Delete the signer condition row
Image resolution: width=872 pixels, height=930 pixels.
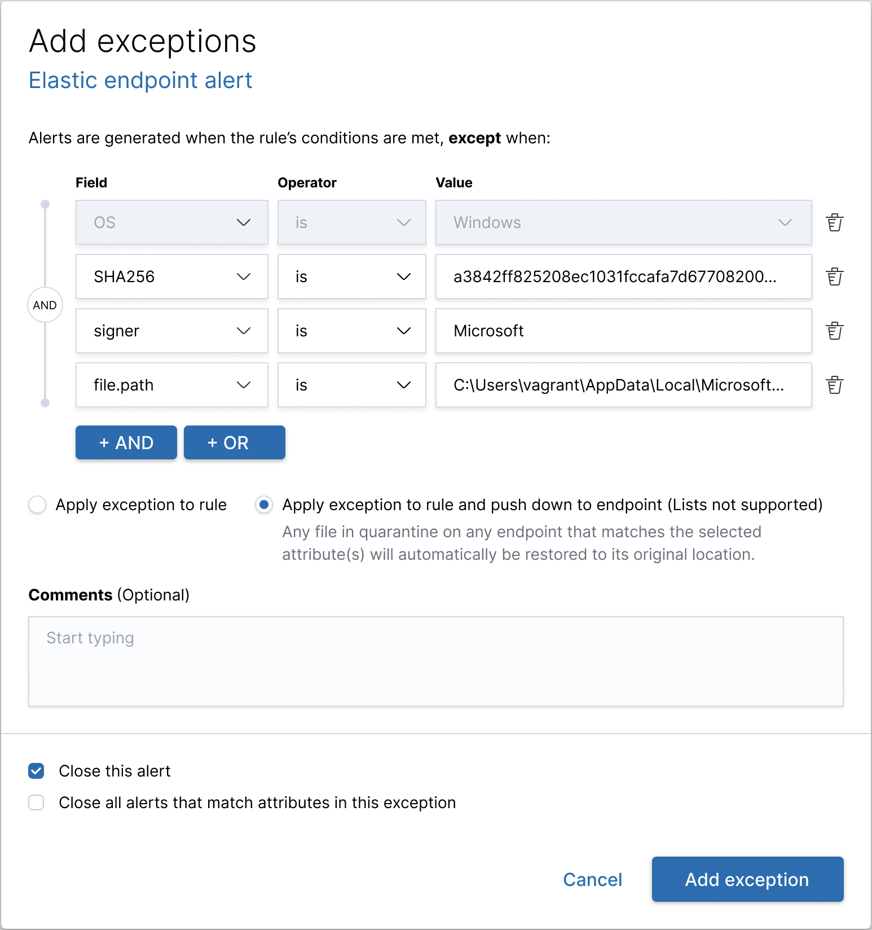pos(835,331)
